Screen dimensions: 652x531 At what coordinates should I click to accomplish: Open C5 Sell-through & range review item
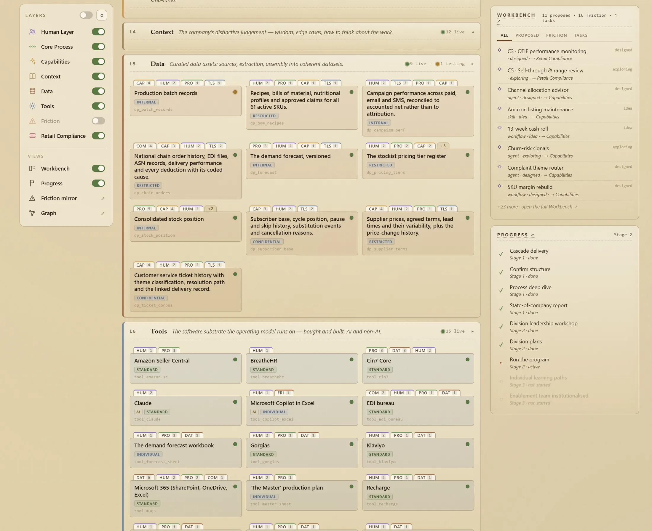[565, 74]
